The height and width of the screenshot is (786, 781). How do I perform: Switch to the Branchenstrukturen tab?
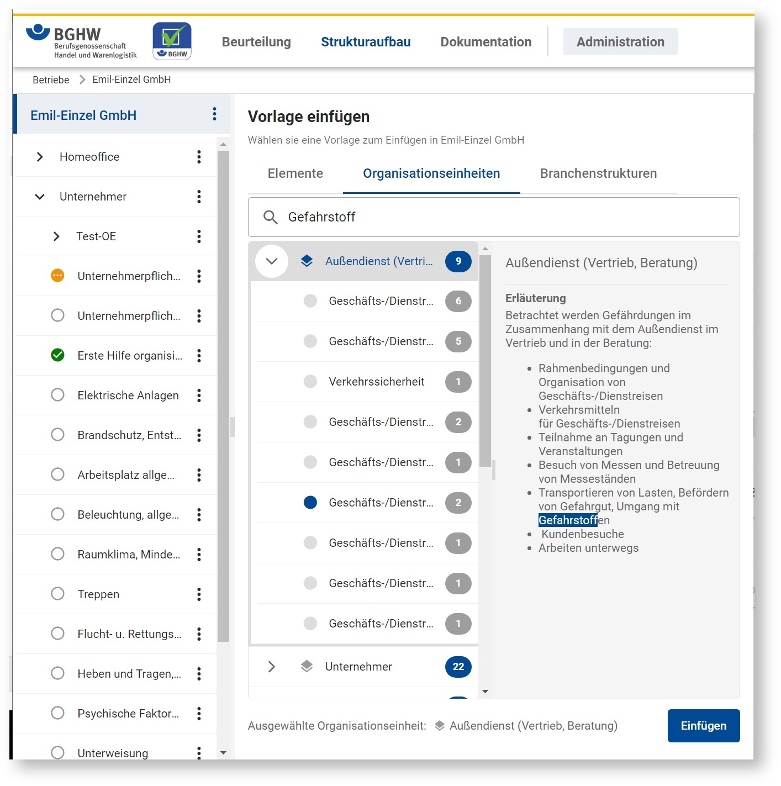click(598, 173)
